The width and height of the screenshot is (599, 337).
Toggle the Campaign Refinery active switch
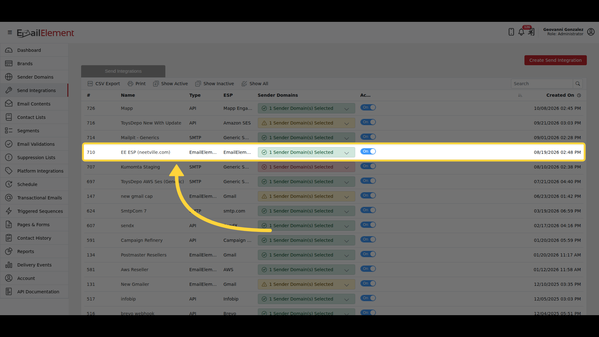[x=368, y=239]
